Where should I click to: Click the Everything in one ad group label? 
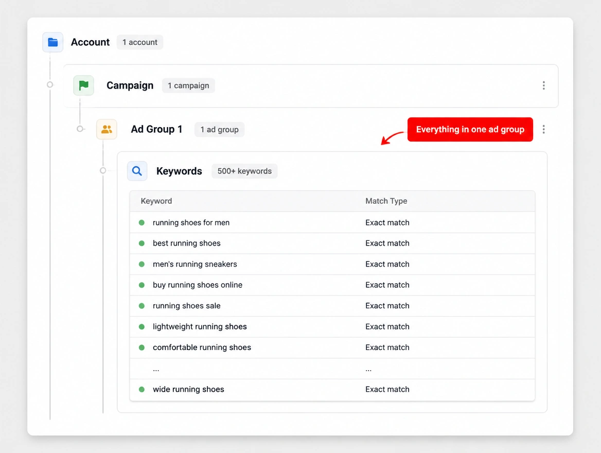tap(470, 130)
